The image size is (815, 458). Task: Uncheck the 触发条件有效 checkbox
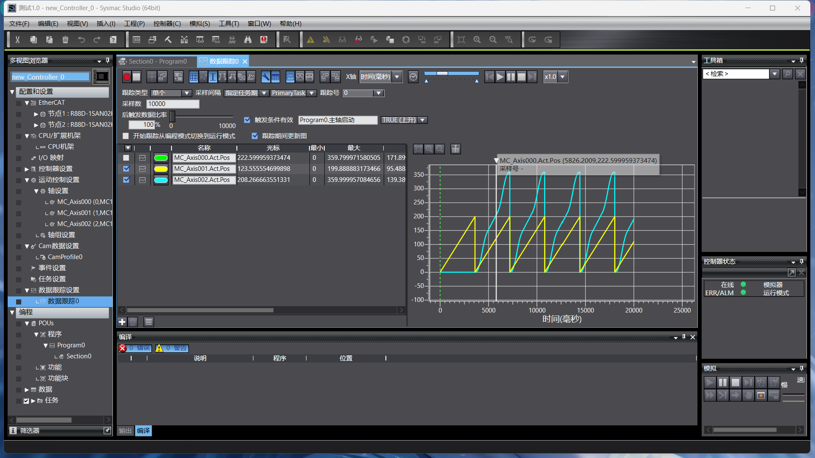coord(247,120)
